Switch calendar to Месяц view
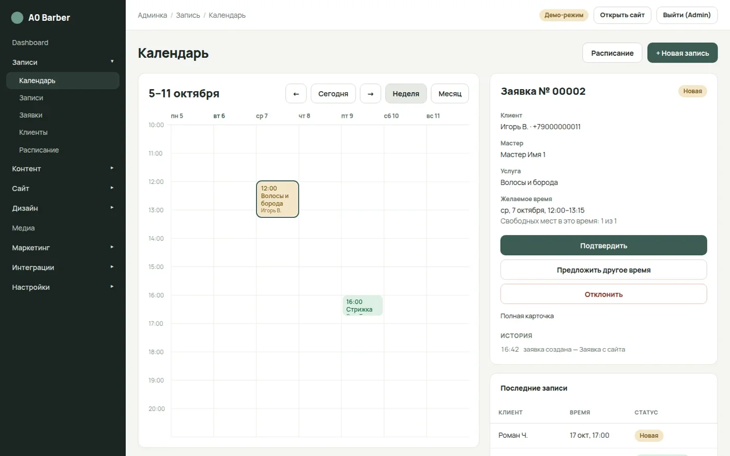 click(450, 94)
